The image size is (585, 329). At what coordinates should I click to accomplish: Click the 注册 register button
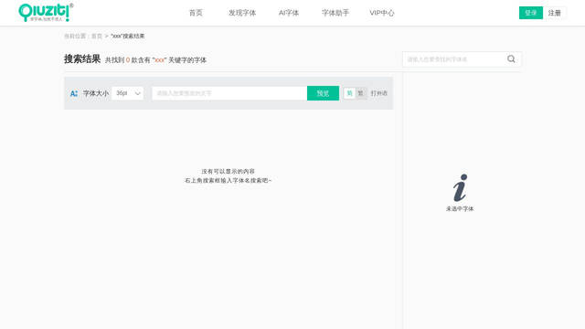point(555,13)
